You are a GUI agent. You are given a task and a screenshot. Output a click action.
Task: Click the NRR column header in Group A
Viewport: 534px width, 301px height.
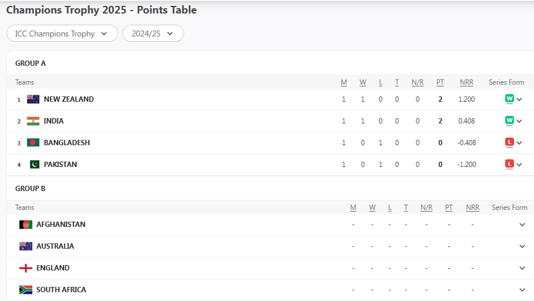click(466, 82)
